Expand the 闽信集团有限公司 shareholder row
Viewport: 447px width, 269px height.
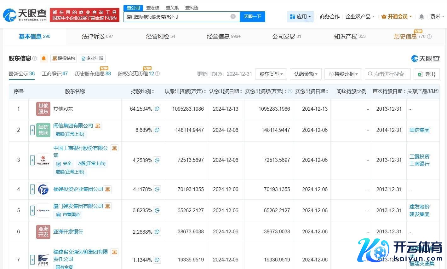pos(32,130)
